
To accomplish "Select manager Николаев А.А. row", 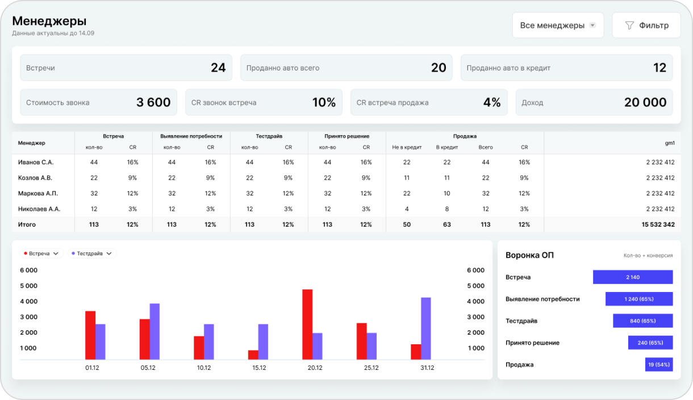I will [346, 209].
